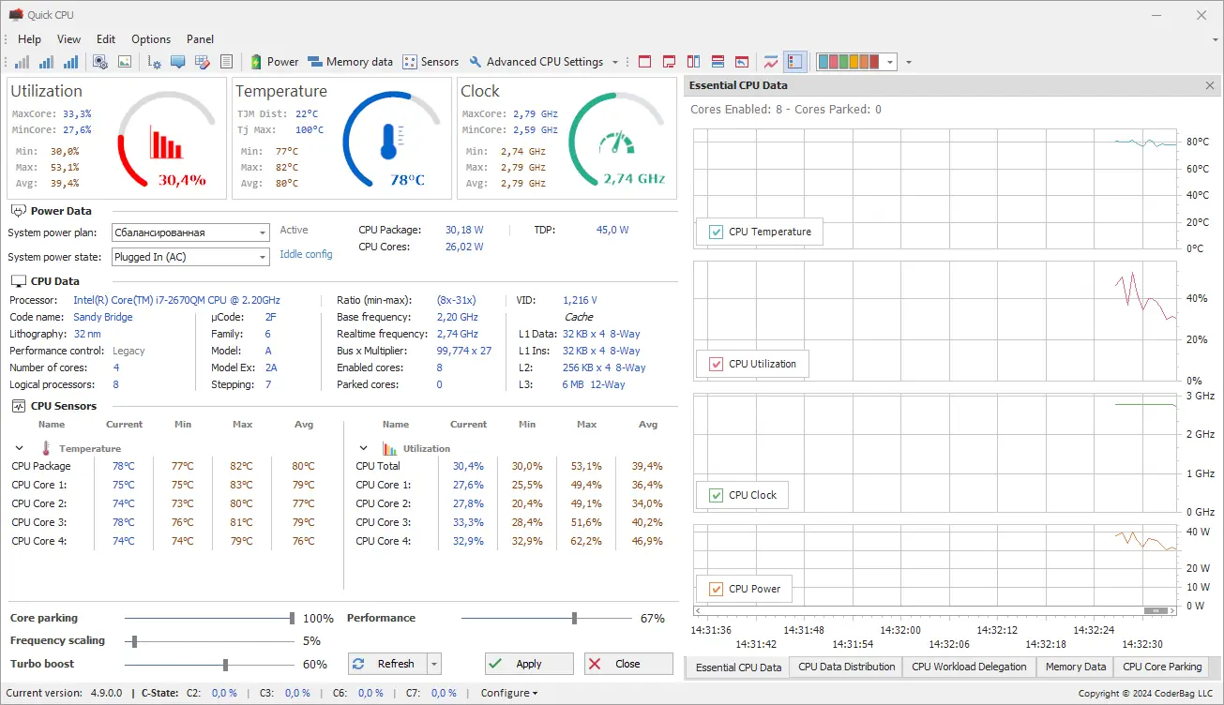Open the View menu

tap(68, 39)
